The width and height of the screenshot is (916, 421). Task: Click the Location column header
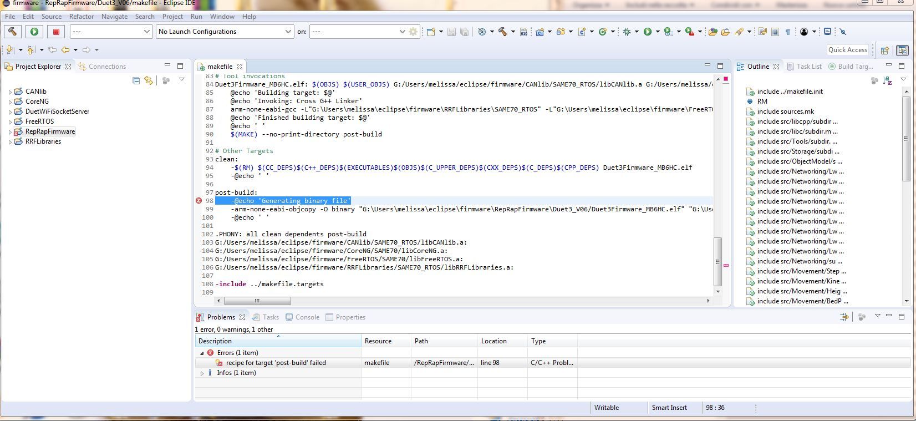(502, 341)
